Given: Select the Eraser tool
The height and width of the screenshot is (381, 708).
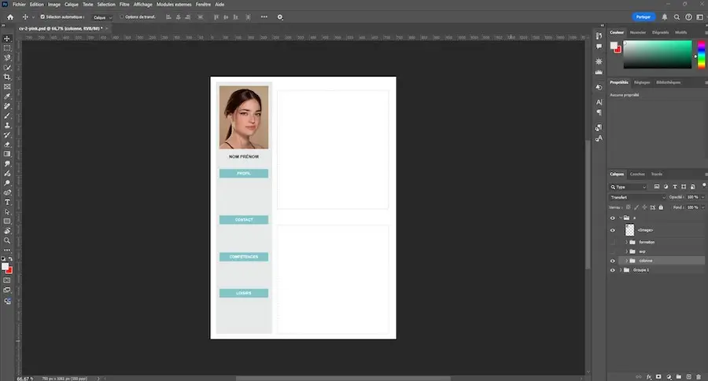Looking at the screenshot, I should click(7, 145).
